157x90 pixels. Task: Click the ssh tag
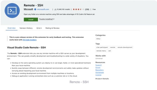point(110,51)
